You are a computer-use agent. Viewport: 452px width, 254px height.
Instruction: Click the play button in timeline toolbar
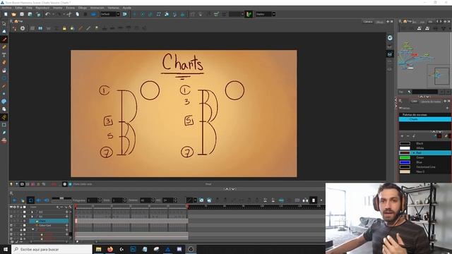(x=14, y=200)
